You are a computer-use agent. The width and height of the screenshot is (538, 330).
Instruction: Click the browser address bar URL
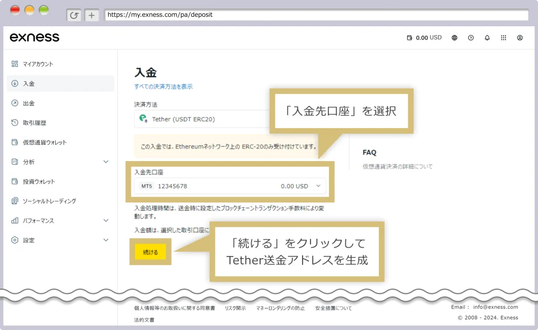pyautogui.click(x=160, y=15)
